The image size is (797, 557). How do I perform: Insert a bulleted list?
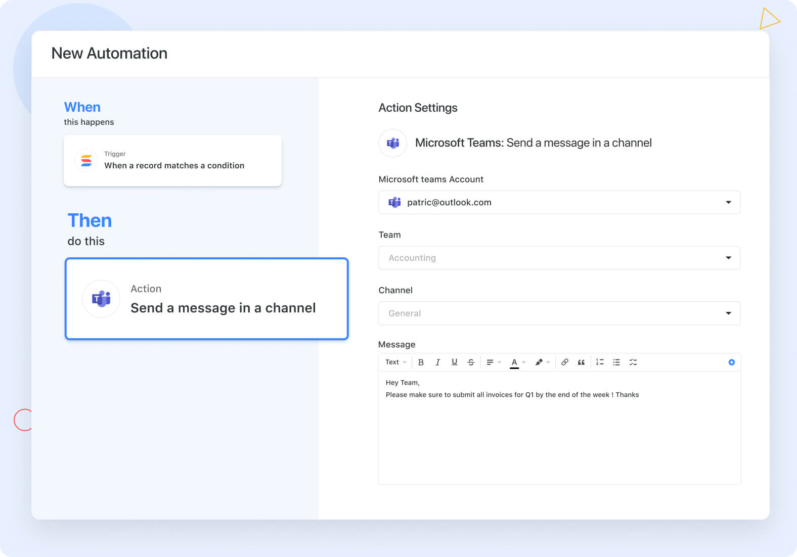pos(616,362)
